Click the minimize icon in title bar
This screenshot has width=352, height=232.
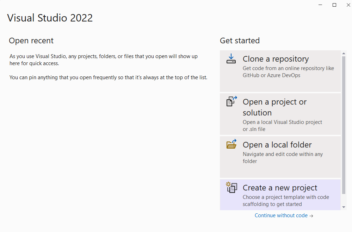click(320, 5)
